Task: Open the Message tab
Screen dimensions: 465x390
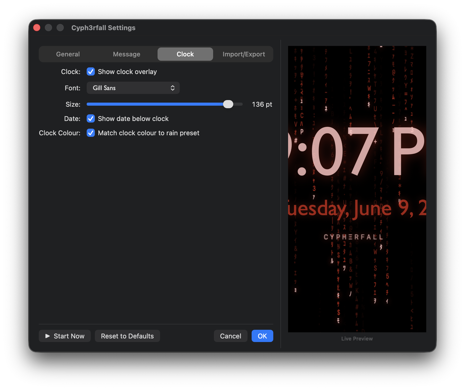Action: click(126, 54)
